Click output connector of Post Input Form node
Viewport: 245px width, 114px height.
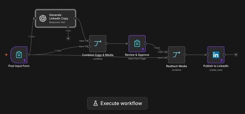[27, 55]
